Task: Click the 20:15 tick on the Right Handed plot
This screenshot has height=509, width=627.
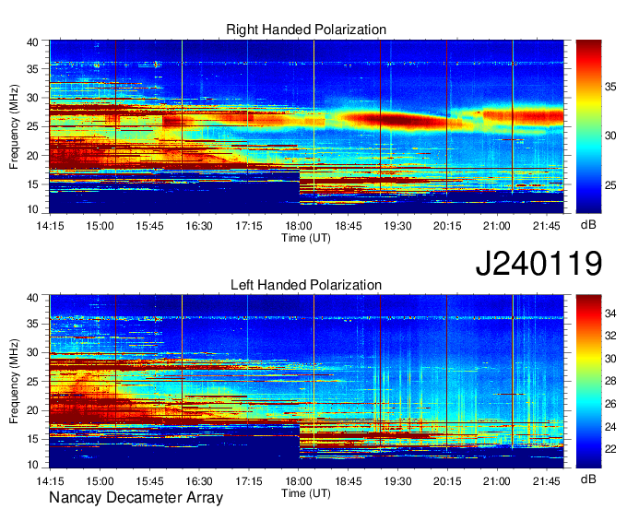Action: tap(447, 226)
